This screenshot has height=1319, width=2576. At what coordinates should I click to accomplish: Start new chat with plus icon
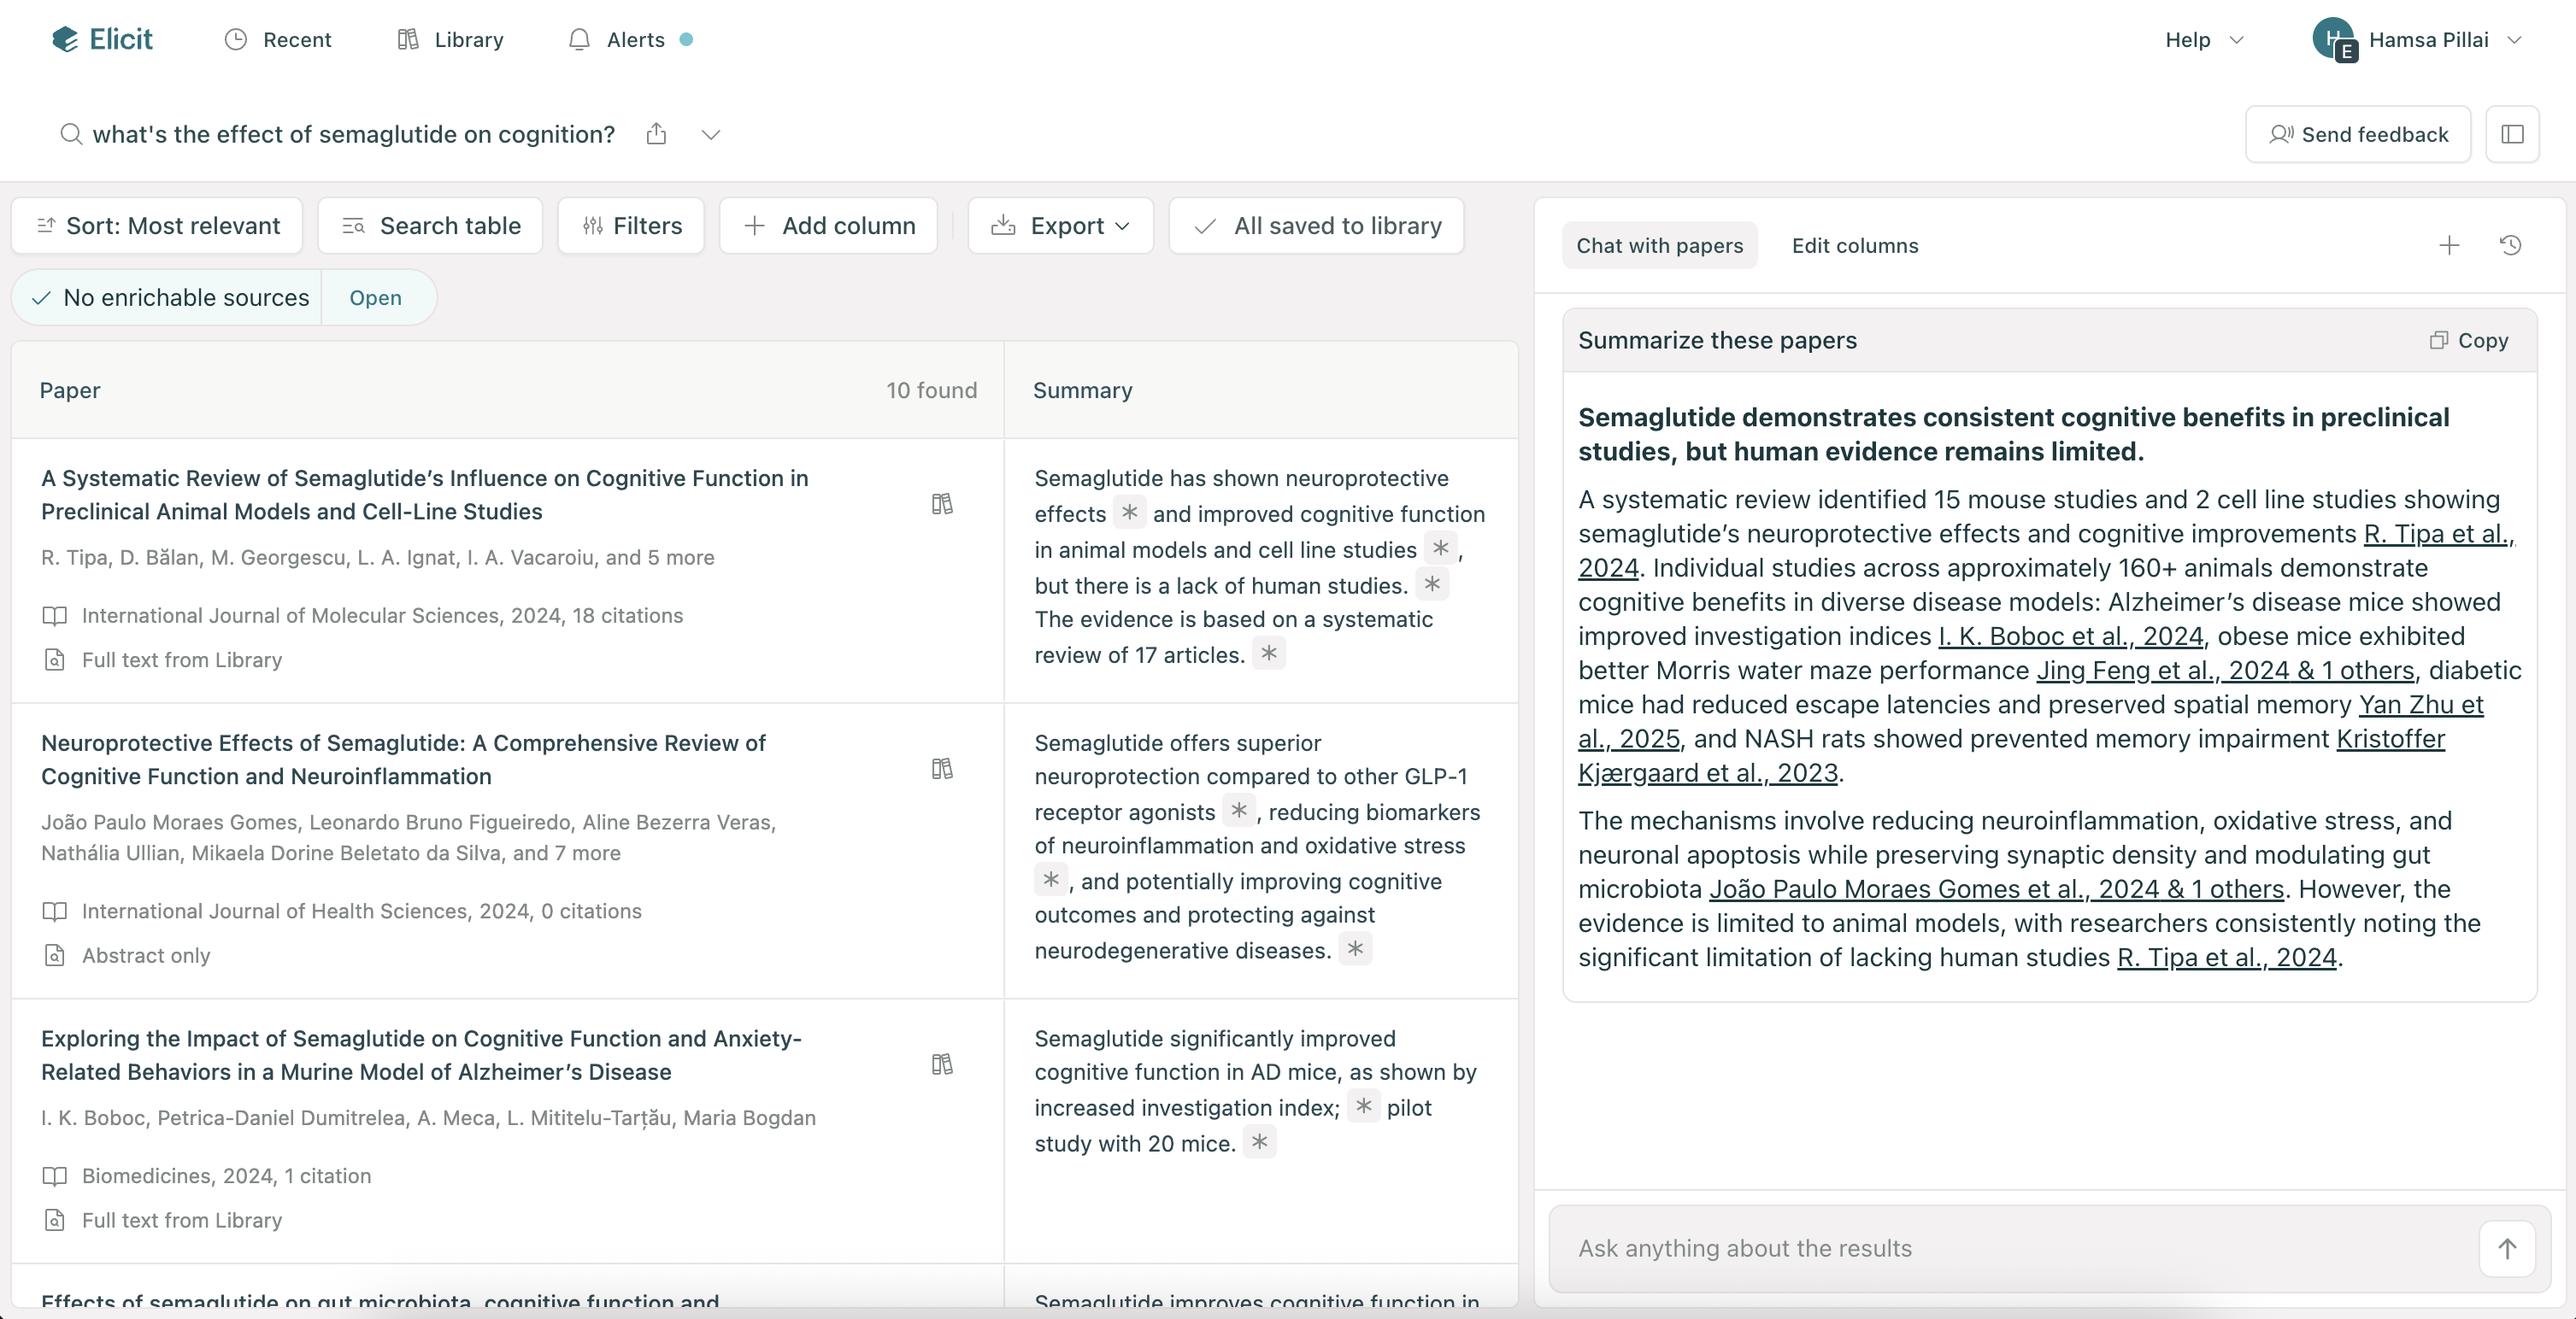(2449, 246)
